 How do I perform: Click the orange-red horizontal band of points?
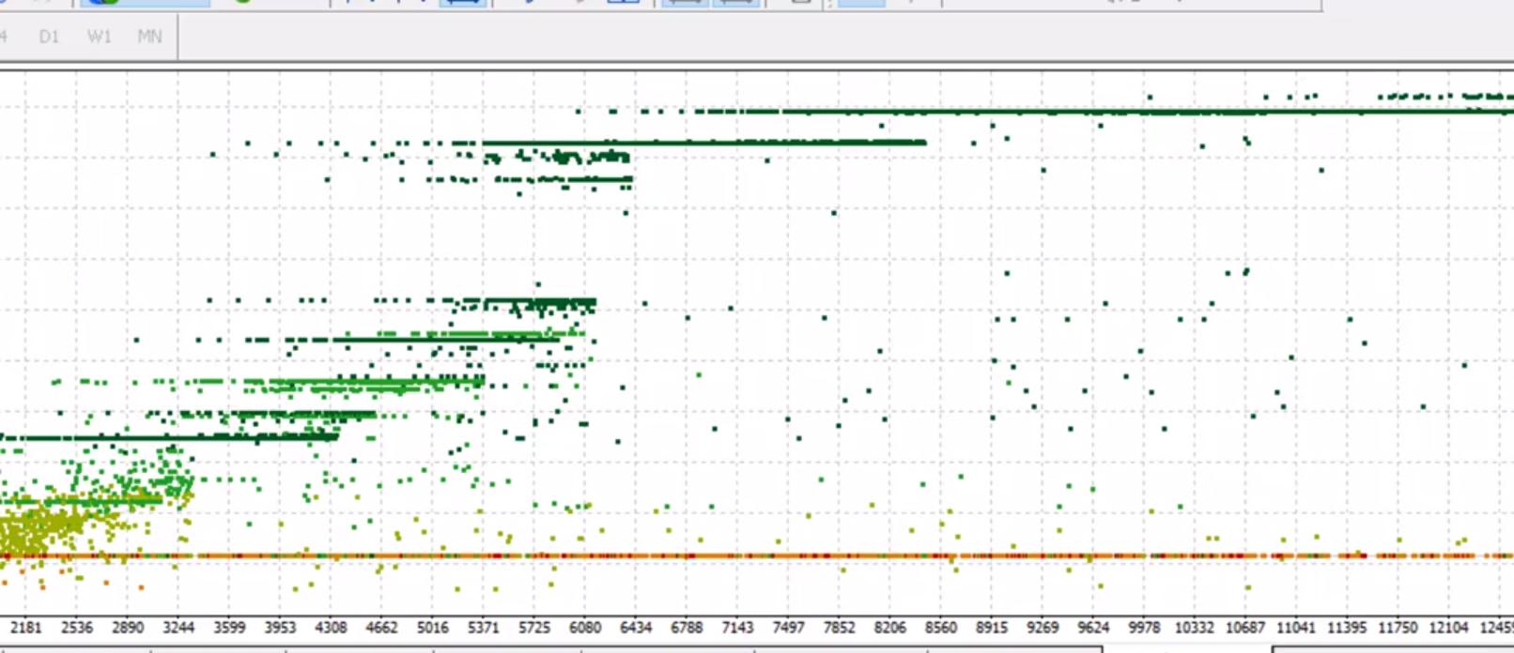(751, 556)
